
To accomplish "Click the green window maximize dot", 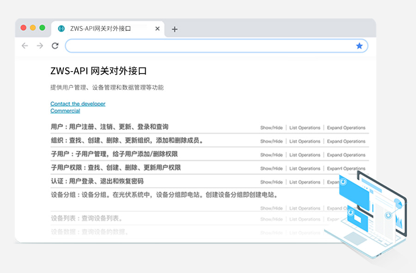I will pos(43,28).
